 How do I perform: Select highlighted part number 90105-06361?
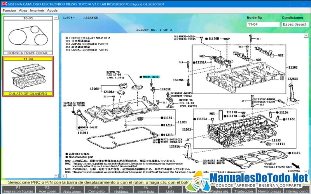tap(151, 77)
